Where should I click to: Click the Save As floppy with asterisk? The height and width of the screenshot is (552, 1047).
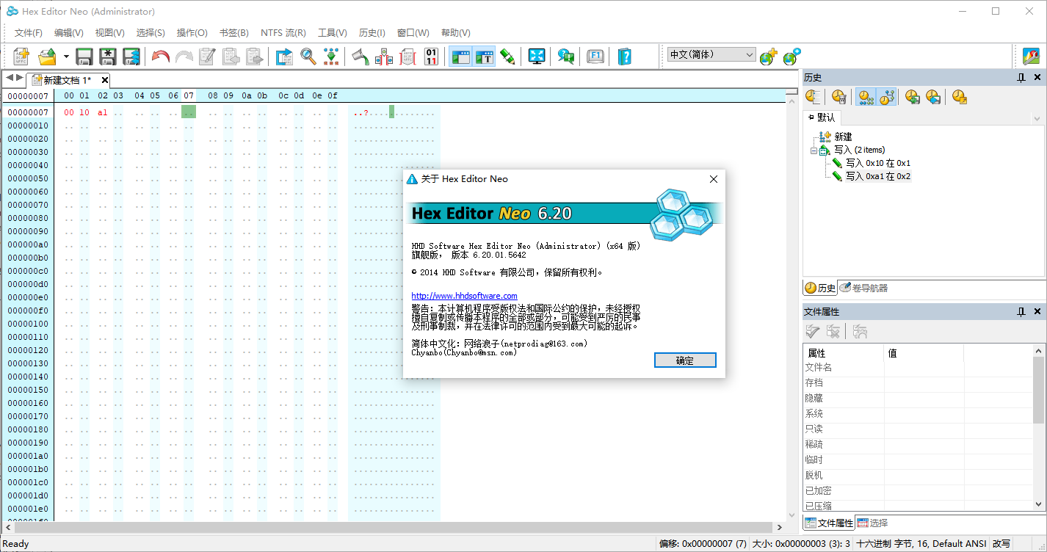tap(108, 57)
